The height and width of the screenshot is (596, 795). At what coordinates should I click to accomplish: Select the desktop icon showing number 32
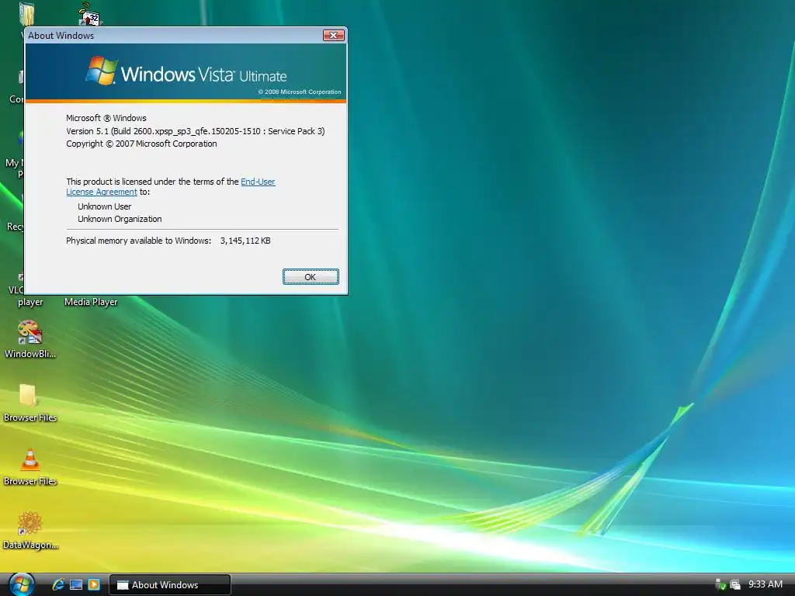(x=90, y=14)
